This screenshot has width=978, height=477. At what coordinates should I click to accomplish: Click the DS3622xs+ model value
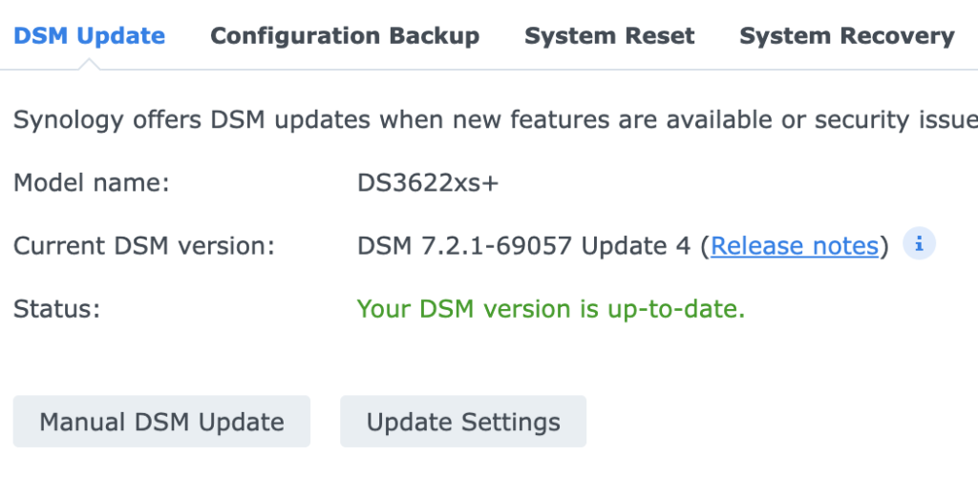pos(428,182)
